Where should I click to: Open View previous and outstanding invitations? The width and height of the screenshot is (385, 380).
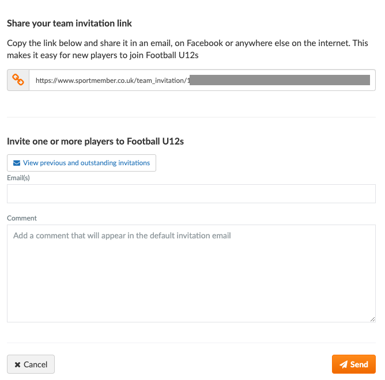81,163
